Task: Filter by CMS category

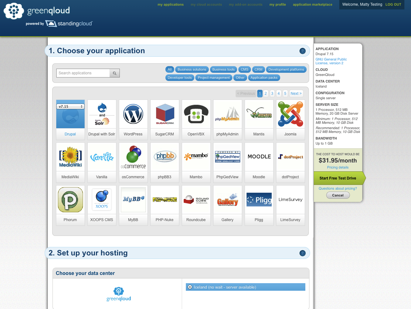Action: pyautogui.click(x=245, y=70)
